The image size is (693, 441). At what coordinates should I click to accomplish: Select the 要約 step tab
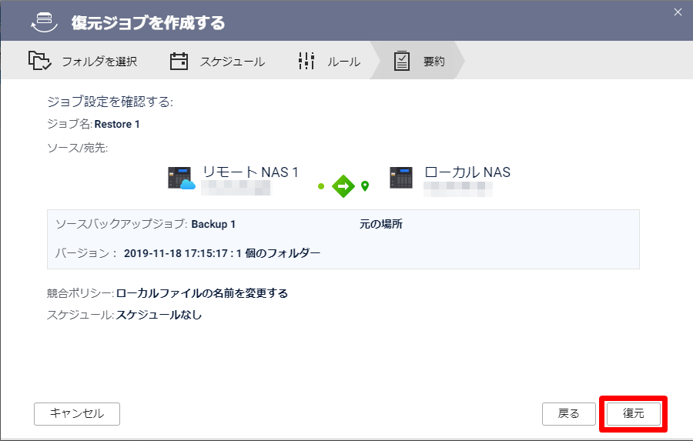click(x=417, y=61)
